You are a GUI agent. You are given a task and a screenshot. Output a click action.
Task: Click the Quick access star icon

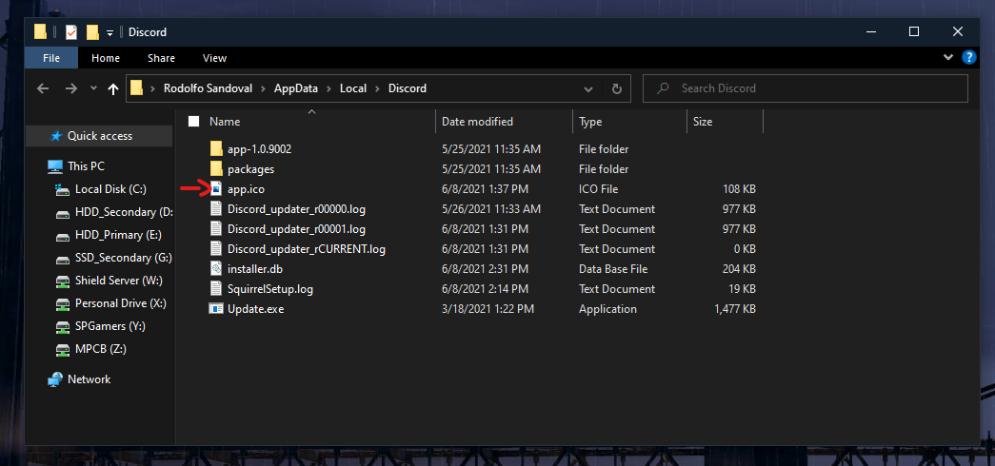tap(56, 136)
